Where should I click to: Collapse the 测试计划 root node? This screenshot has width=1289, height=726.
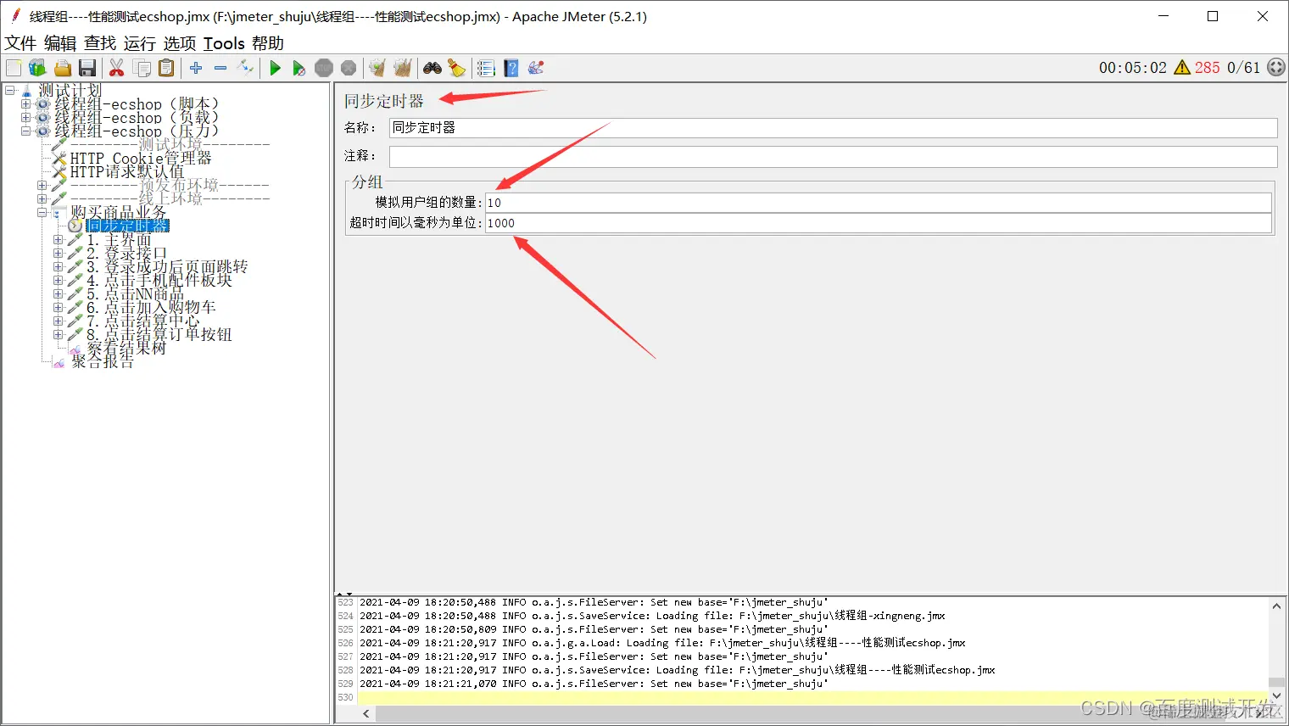point(9,90)
